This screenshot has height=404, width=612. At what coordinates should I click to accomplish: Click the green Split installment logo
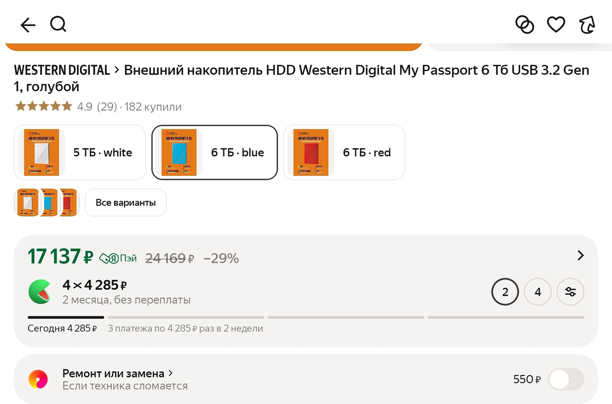[40, 292]
